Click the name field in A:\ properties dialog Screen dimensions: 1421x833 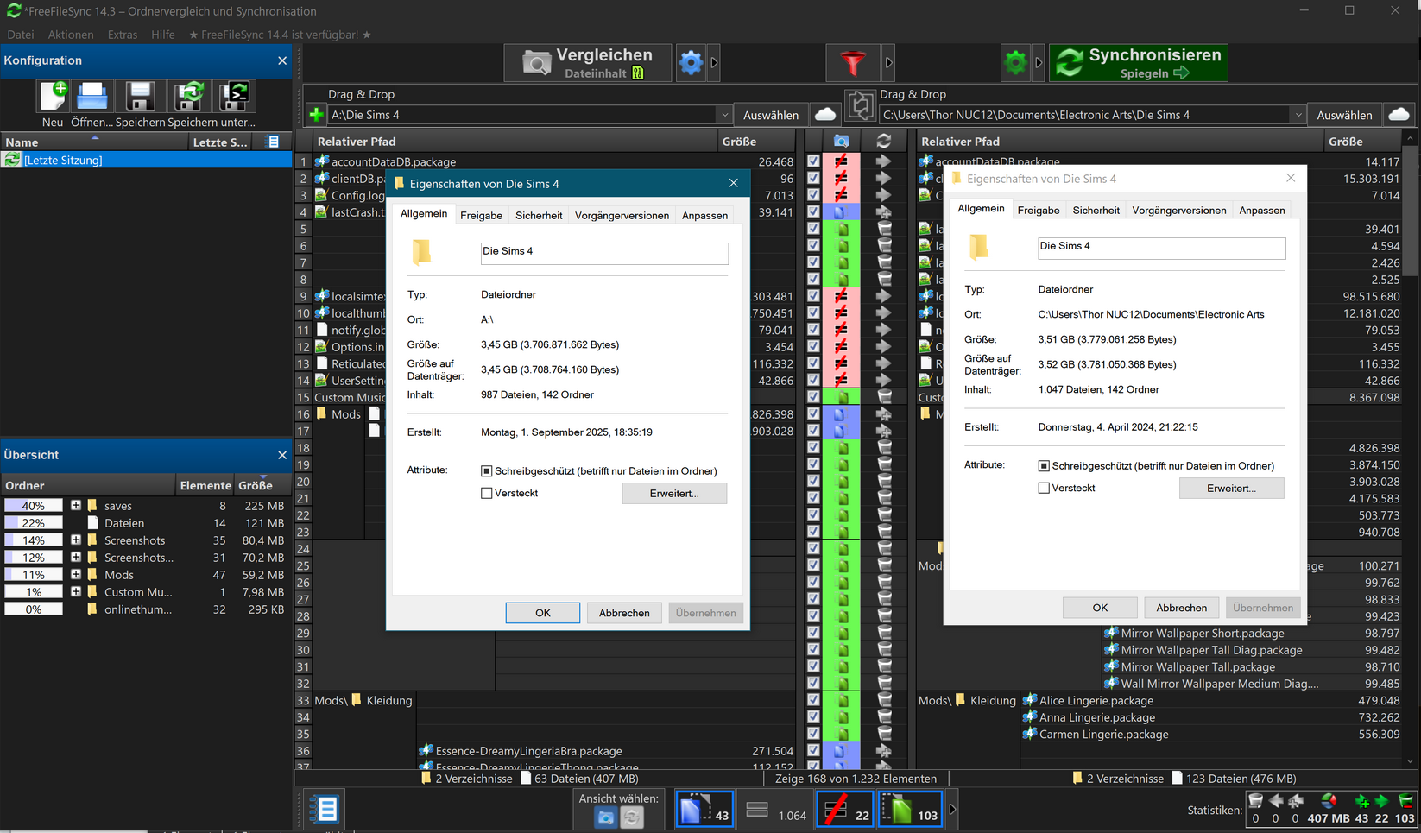click(x=604, y=253)
